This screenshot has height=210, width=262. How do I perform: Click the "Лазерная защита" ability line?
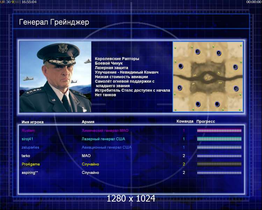(x=111, y=68)
